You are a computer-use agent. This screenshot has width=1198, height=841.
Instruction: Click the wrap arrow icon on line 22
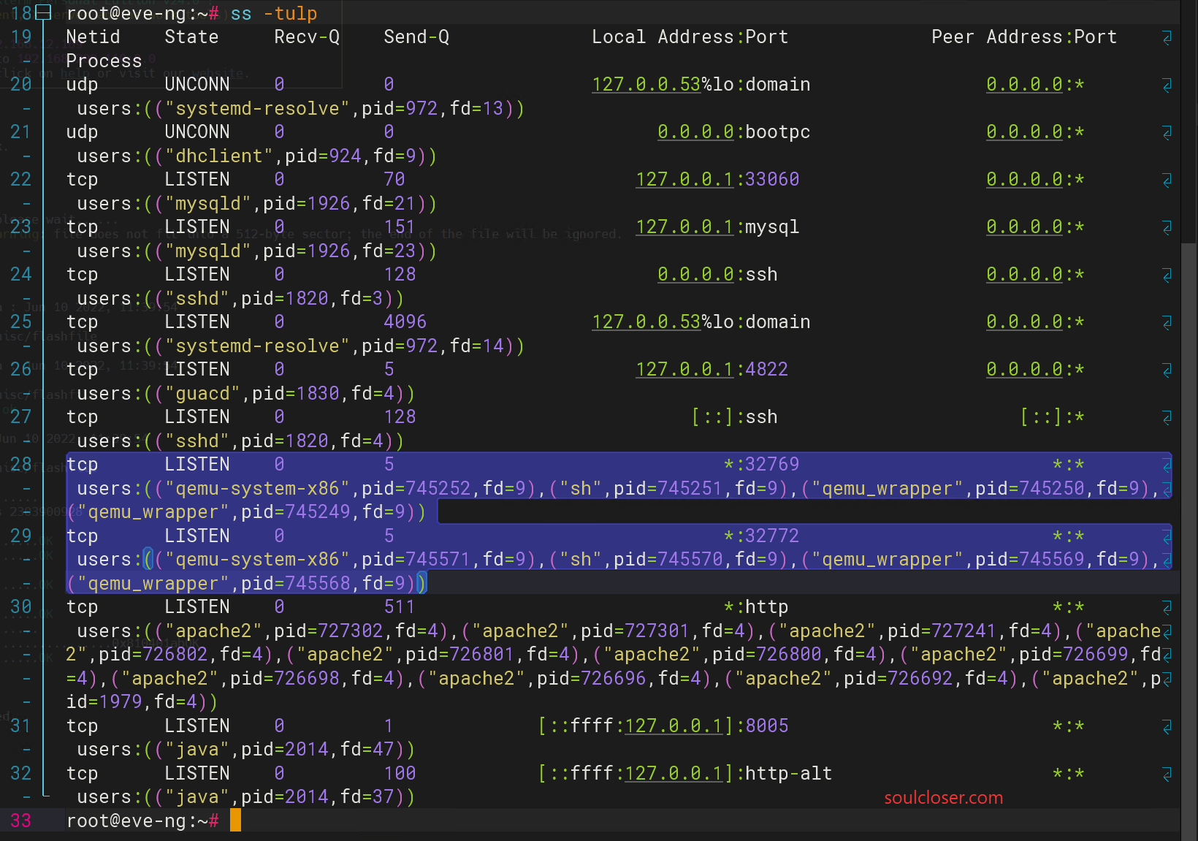coord(1167,180)
